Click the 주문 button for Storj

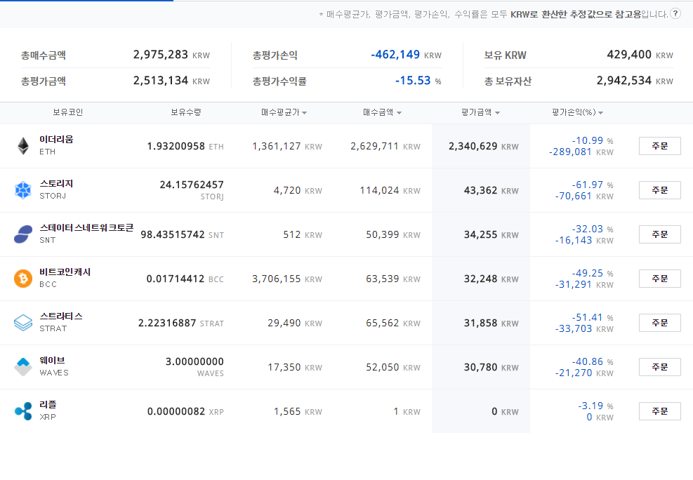[660, 190]
